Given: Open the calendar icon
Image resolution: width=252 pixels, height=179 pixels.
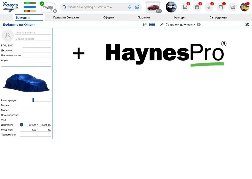Looking at the screenshot, I should click(x=197, y=7).
